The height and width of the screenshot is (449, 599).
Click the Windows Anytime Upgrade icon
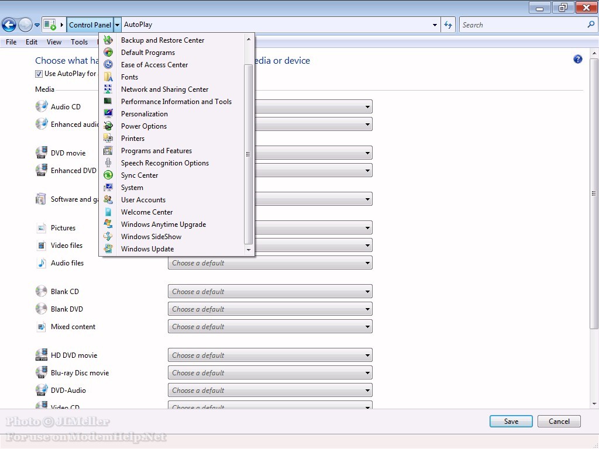[x=108, y=224]
